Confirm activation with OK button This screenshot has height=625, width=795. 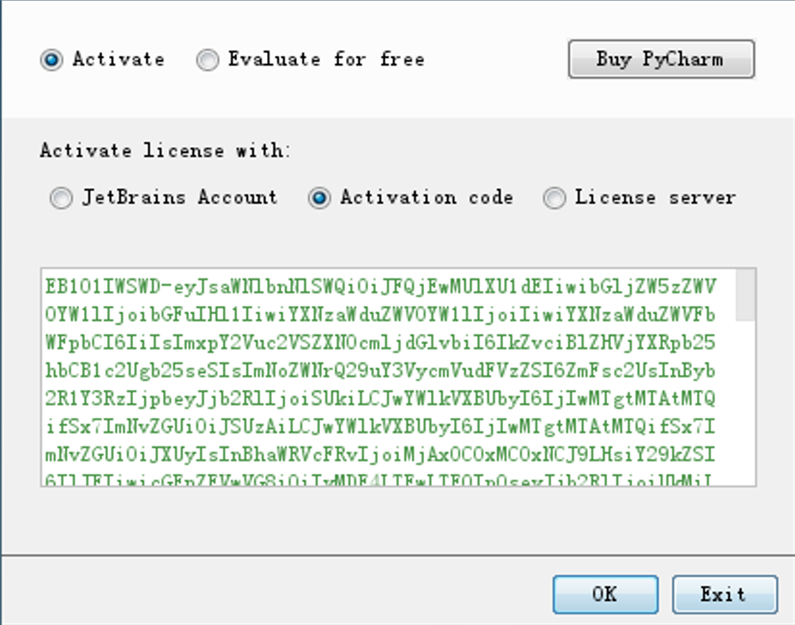tap(605, 594)
